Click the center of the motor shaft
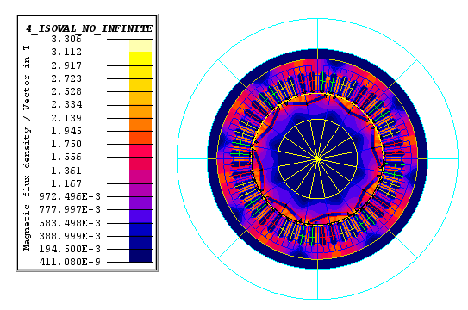 317,158
